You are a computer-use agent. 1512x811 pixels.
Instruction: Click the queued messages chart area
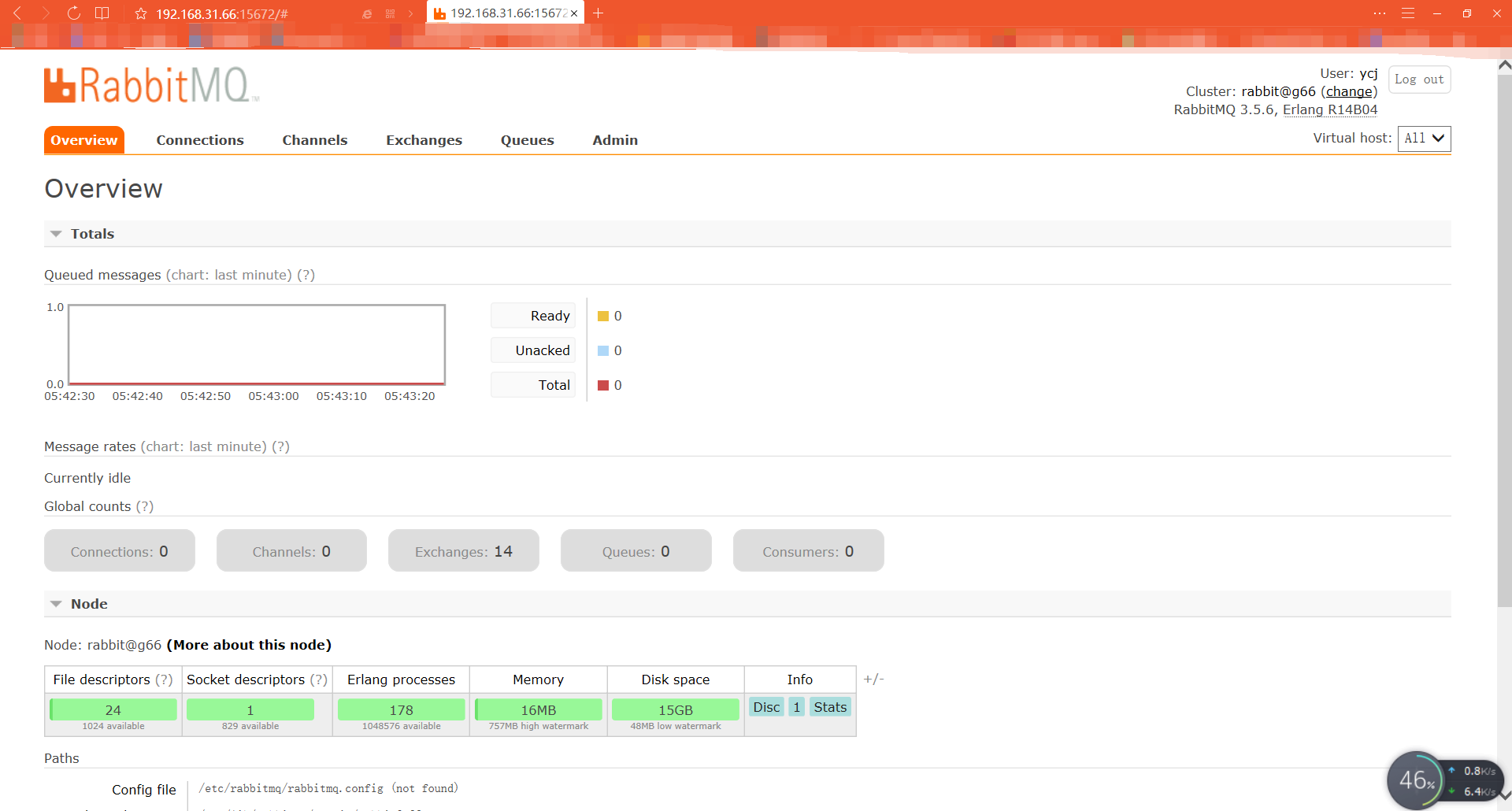point(257,344)
